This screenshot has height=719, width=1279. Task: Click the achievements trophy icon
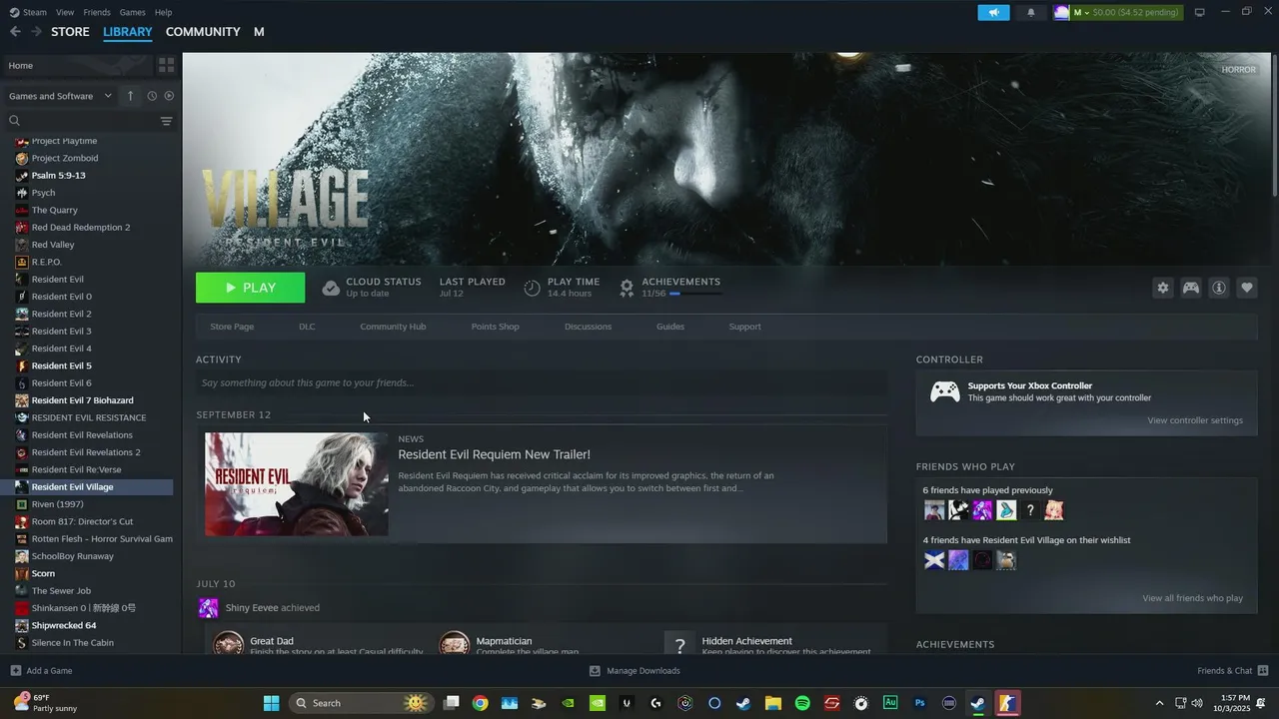click(627, 288)
